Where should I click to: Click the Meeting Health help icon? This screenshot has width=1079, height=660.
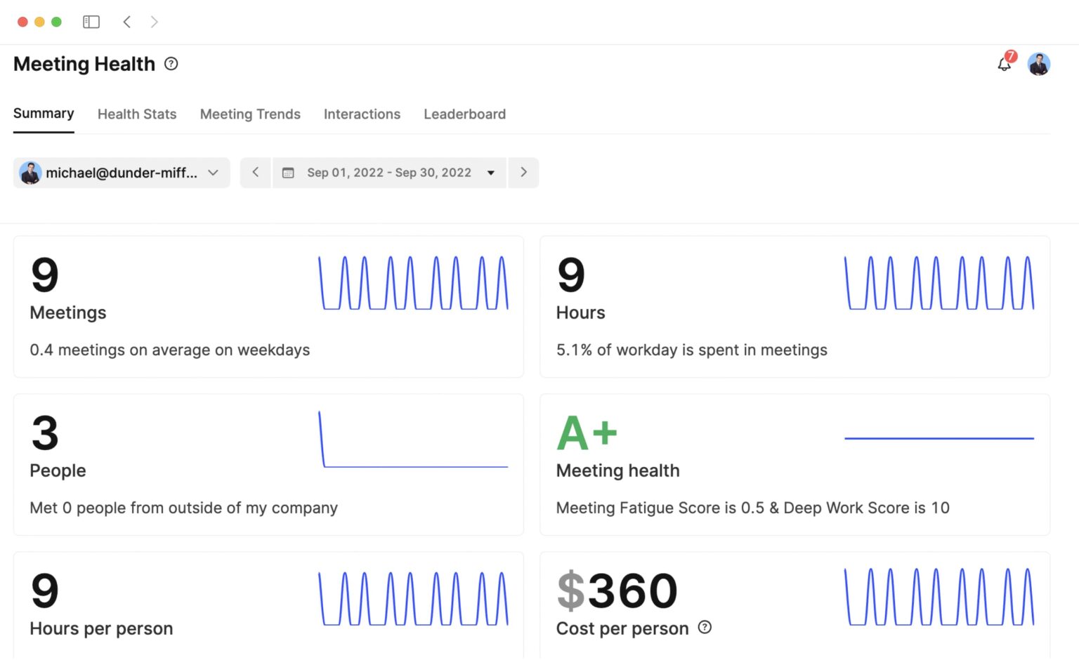click(171, 64)
